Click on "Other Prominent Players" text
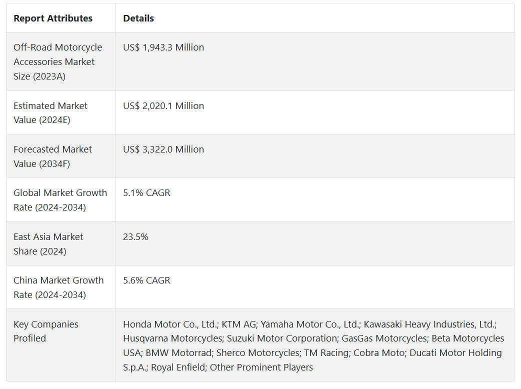 click(x=261, y=367)
